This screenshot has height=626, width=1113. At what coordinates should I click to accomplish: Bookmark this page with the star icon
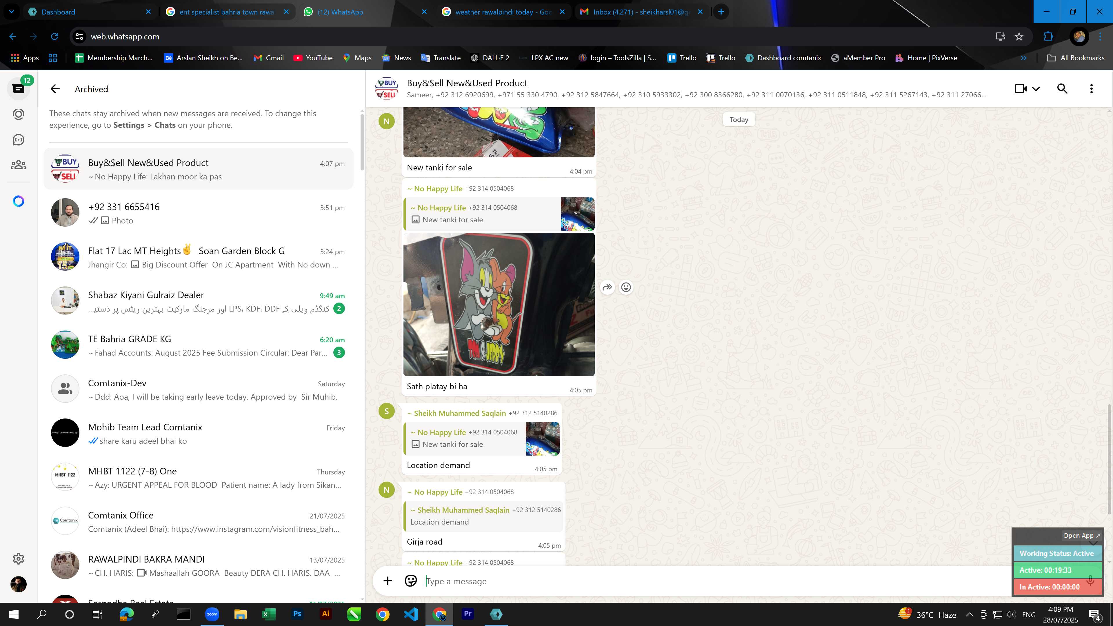point(1019,36)
